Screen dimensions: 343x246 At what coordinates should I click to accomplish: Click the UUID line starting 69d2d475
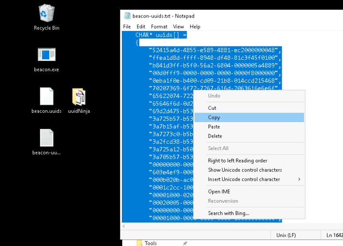tap(171, 111)
